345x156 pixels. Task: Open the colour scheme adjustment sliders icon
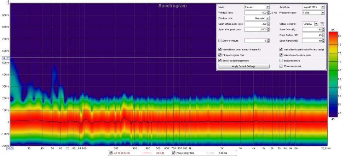coord(322,24)
